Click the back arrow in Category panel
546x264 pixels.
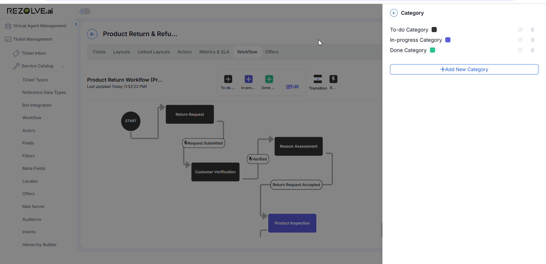(x=394, y=13)
